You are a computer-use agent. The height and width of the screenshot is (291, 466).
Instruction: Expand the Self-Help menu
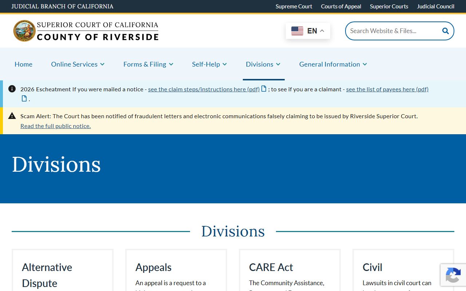[x=209, y=64]
